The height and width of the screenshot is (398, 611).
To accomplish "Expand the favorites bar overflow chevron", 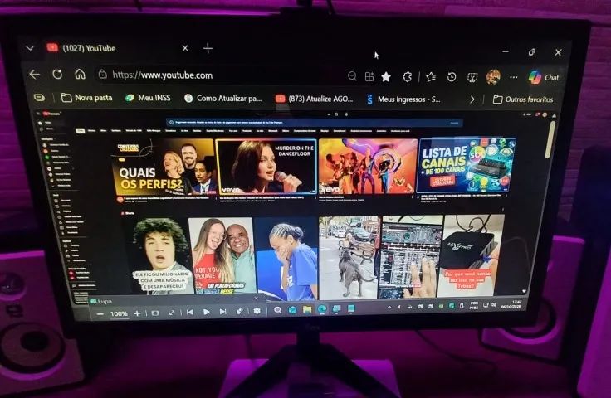I will (472, 99).
